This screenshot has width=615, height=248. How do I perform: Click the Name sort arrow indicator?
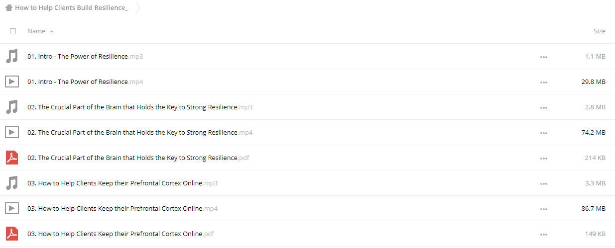[52, 31]
